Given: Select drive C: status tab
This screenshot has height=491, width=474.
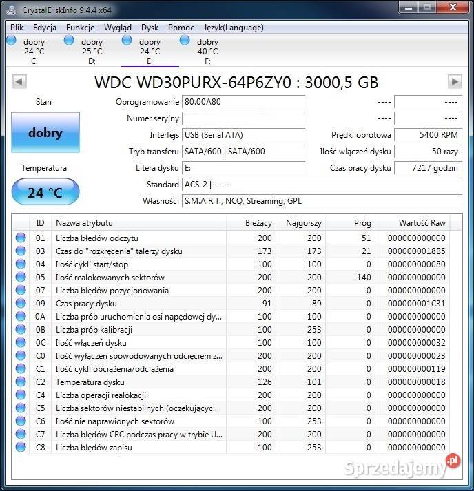Looking at the screenshot, I should pyautogui.click(x=34, y=51).
